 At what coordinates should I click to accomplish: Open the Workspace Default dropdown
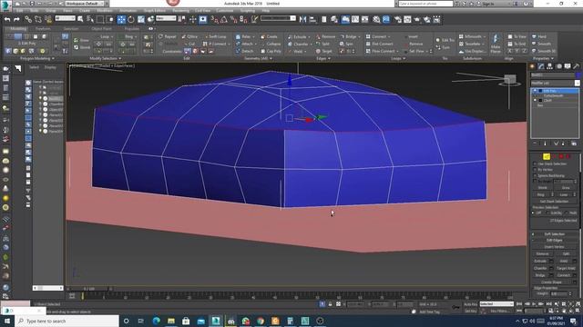pyautogui.click(x=86, y=4)
